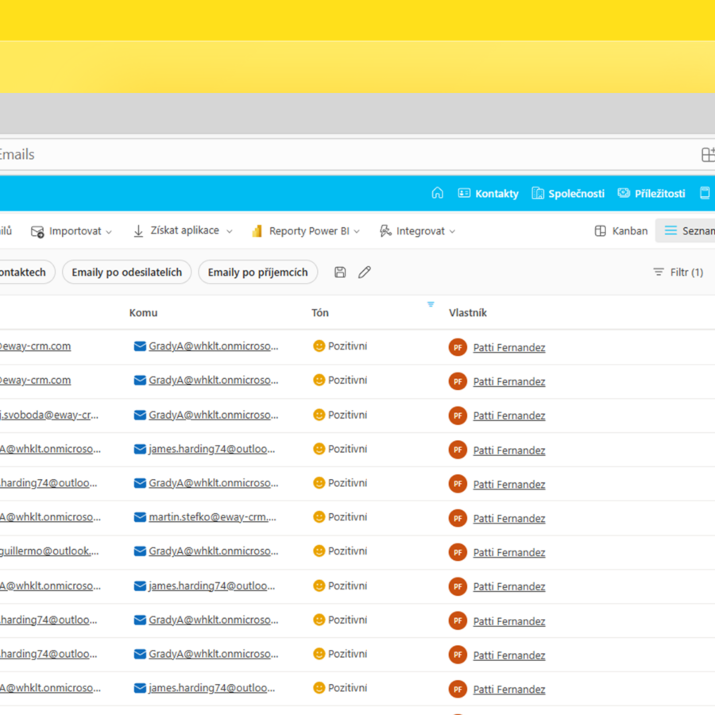Open Příležitosti module
715x715 pixels.
pyautogui.click(x=651, y=193)
